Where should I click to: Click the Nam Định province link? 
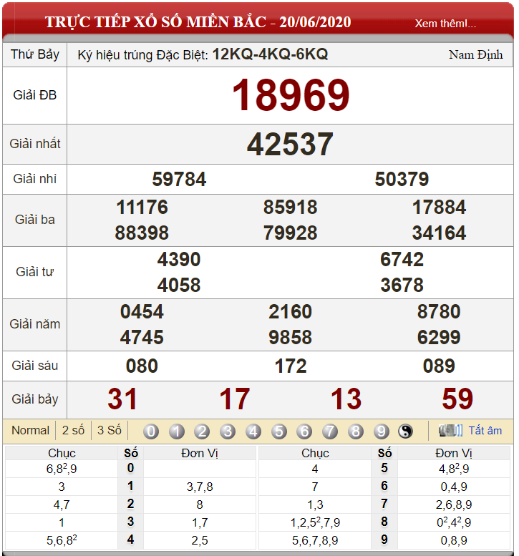(x=476, y=54)
